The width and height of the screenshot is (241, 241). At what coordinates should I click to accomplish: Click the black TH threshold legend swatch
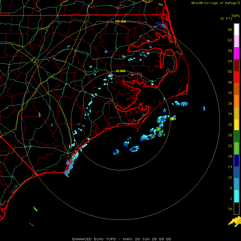[x=236, y=208]
